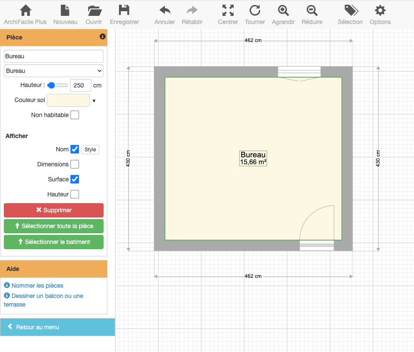Open the Options gear menu
Screen dimensions: 414x352
[x=380, y=11]
